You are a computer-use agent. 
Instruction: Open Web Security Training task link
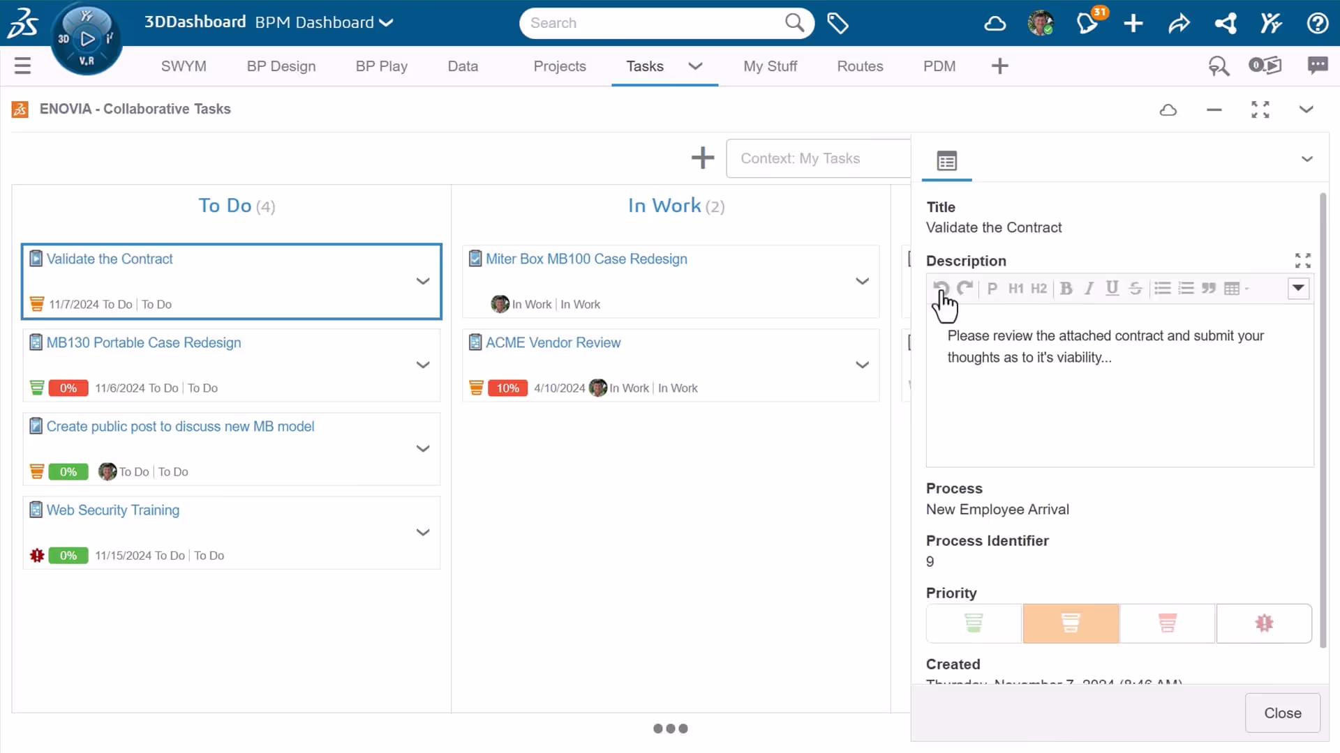113,510
